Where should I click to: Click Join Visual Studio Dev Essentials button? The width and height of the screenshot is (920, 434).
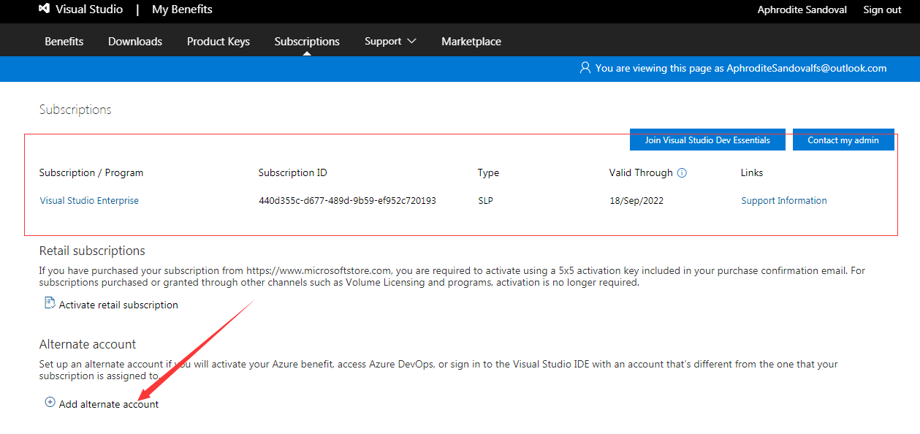pyautogui.click(x=707, y=140)
